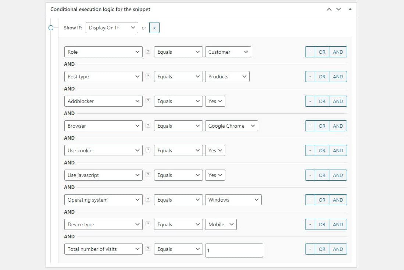
Task: Open the Addblocker condition dropdown
Action: (x=103, y=101)
